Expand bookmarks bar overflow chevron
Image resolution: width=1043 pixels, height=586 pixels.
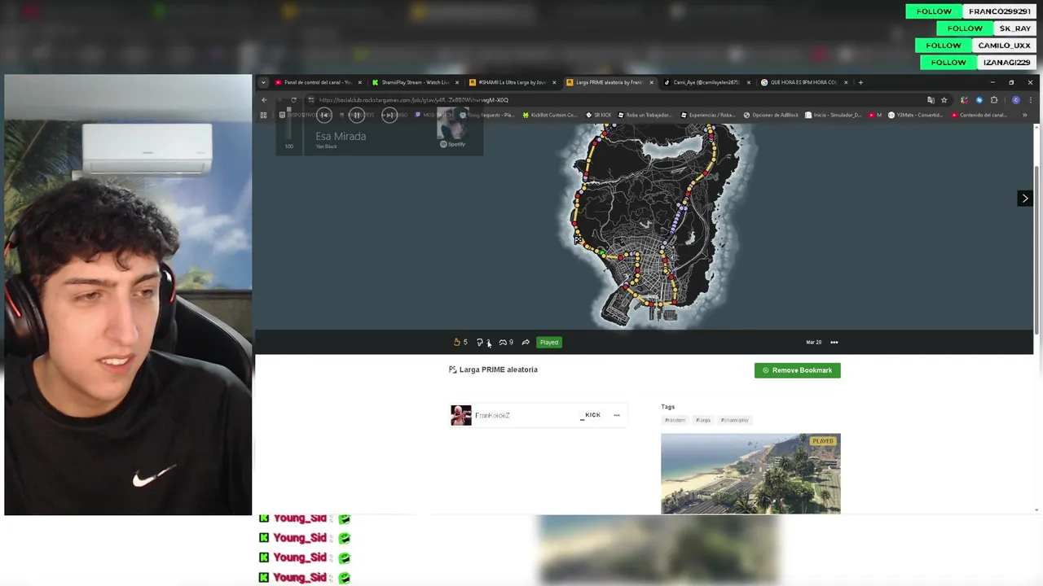(1025, 115)
